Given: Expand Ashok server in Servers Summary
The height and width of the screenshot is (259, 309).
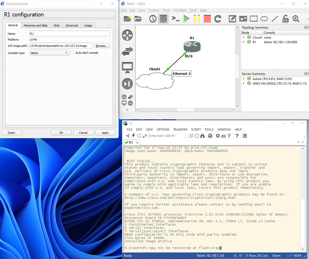Looking at the screenshot, I should [x=244, y=79].
